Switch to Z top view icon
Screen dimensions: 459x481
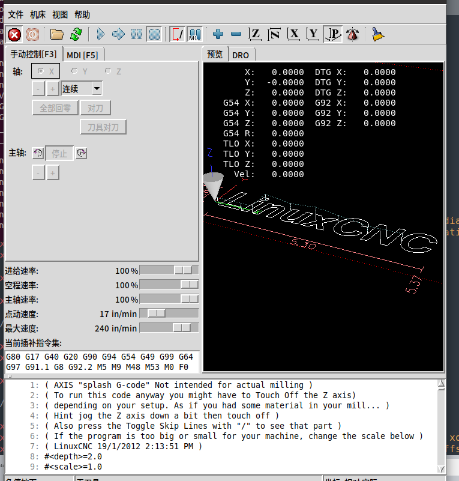pyautogui.click(x=256, y=34)
